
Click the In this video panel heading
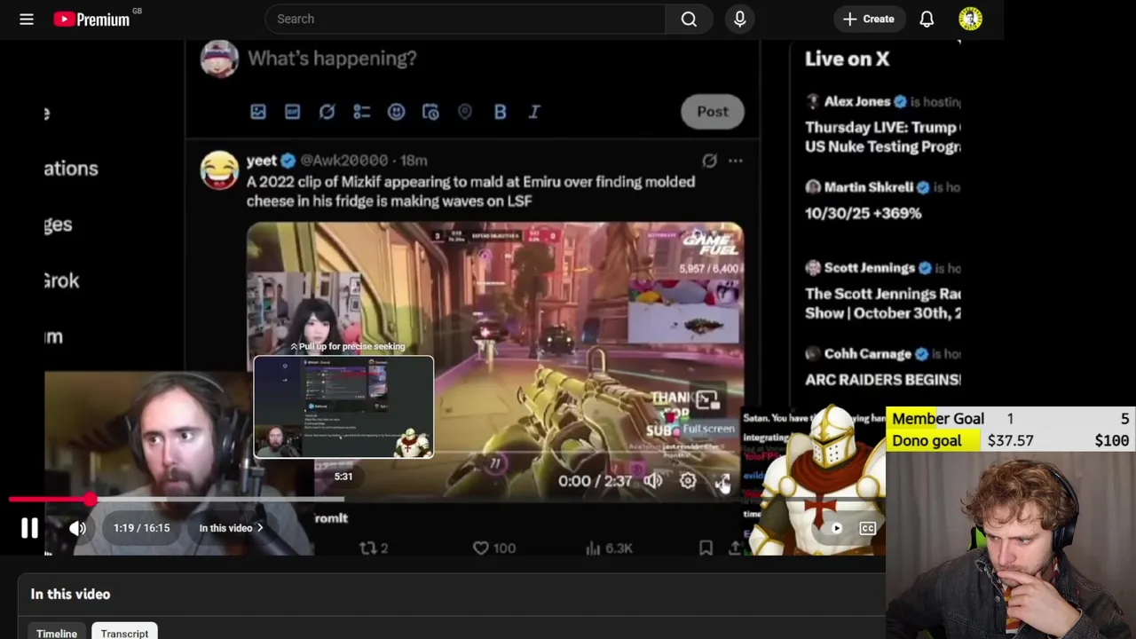[x=70, y=595]
